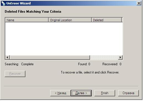
Task: Click the 'Found: 0' counter text
Action: pos(84,64)
